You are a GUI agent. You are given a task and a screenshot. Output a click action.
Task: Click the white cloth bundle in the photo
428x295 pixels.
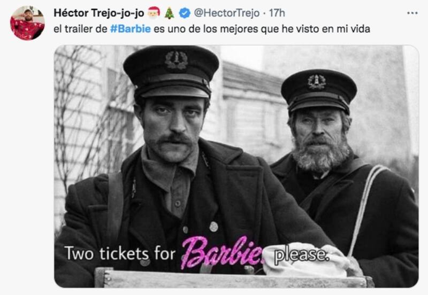[x=305, y=260]
